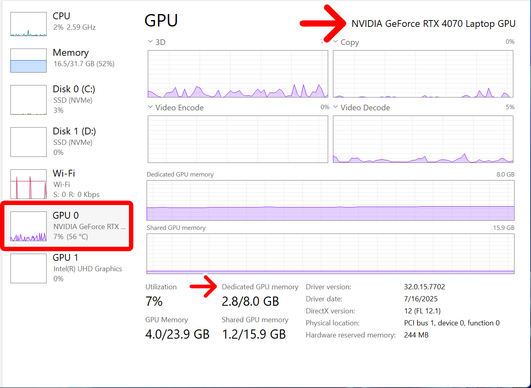Click the Dedicated GPU memory graph

(x=330, y=201)
